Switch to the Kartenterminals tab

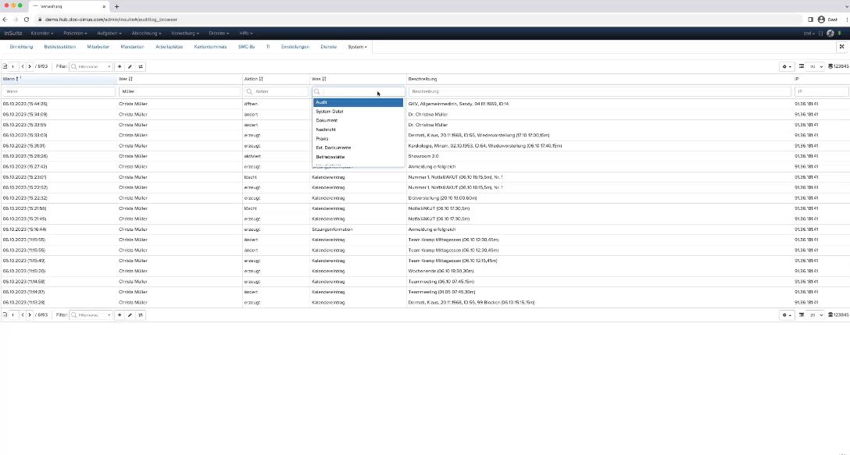[x=210, y=47]
